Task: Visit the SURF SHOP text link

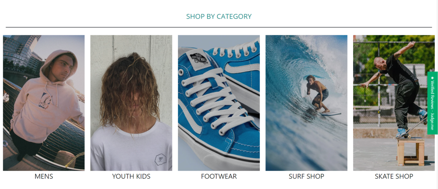Action: pyautogui.click(x=307, y=176)
